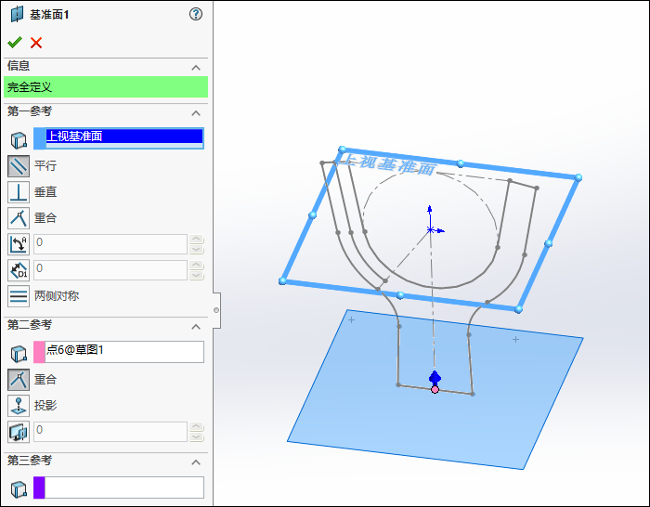
Task: Click the angle icon in first reference
Action: (x=19, y=244)
